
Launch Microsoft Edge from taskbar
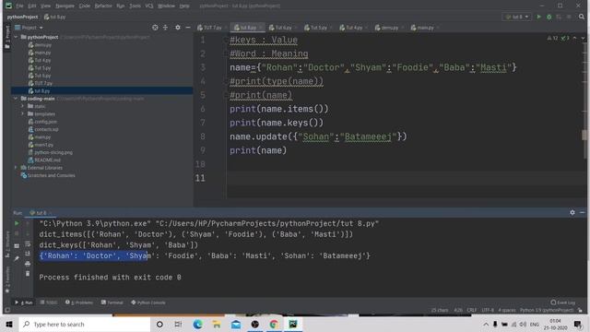[197, 324]
